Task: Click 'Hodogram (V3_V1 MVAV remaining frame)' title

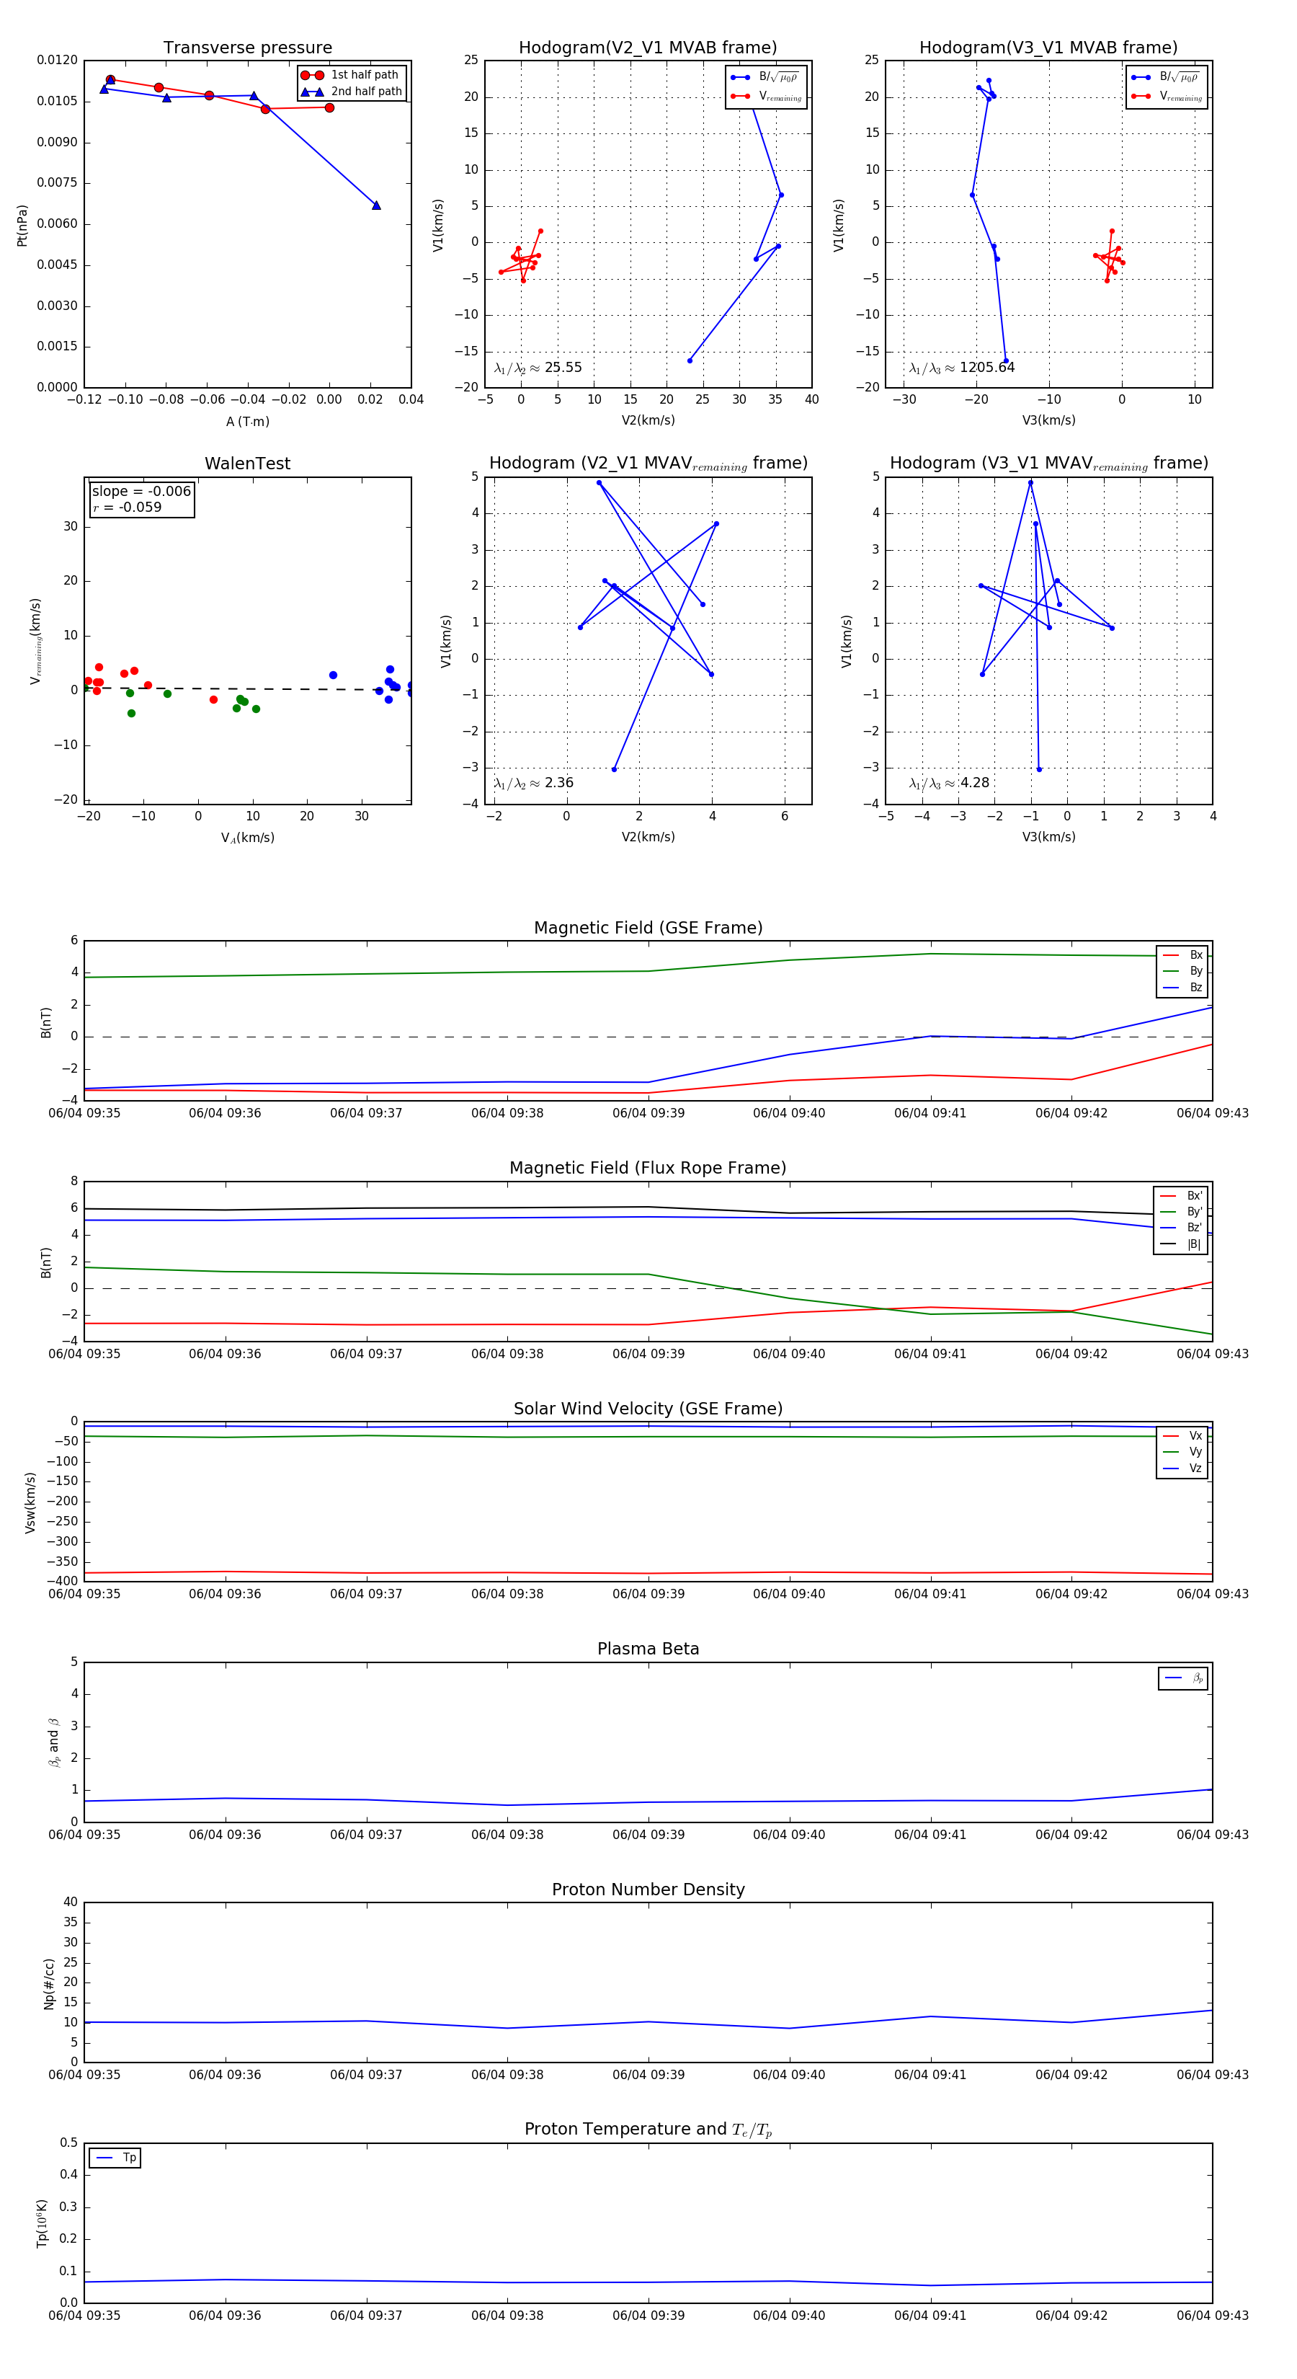Action: [1048, 464]
